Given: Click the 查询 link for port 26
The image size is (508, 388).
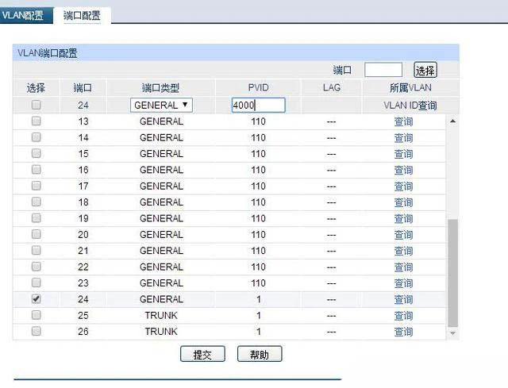Looking at the screenshot, I should coord(403,332).
